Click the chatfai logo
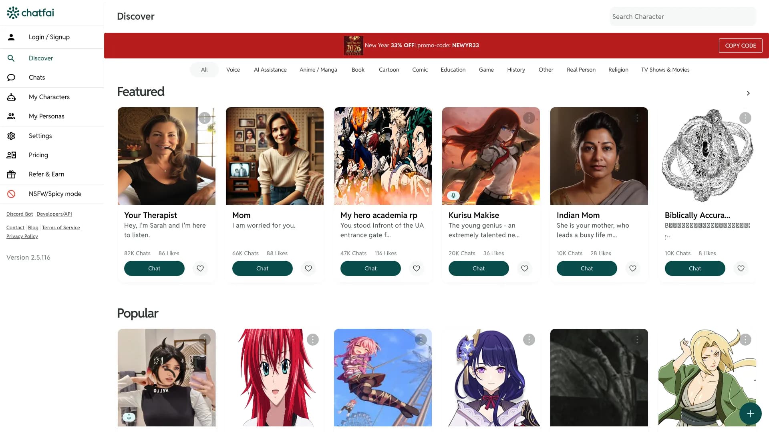Viewport: 769px width, 432px height. (30, 13)
